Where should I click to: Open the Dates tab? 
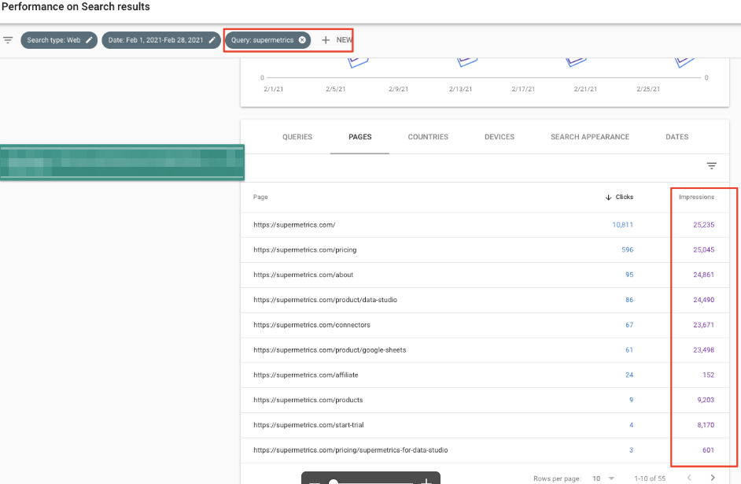point(676,137)
